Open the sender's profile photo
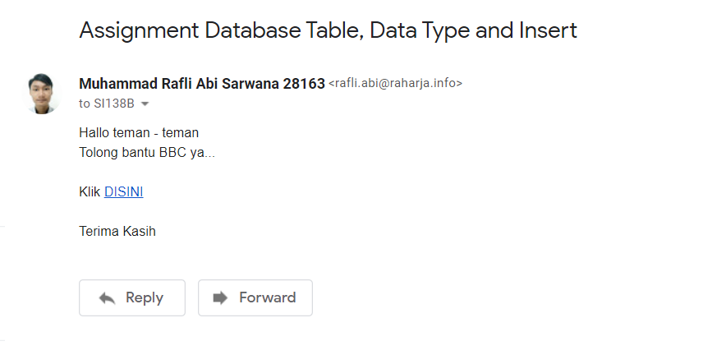 [41, 93]
